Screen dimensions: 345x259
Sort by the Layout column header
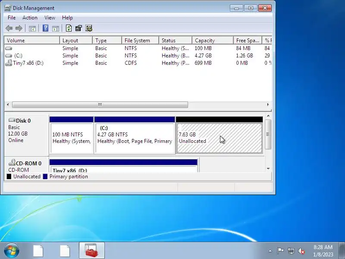[x=76, y=41]
